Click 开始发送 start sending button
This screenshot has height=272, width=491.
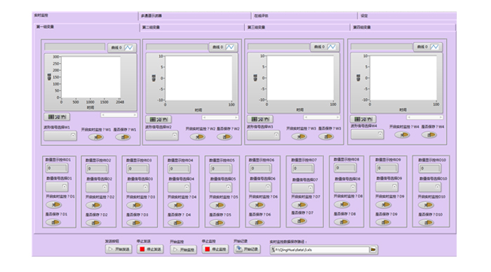pyautogui.click(x=119, y=249)
